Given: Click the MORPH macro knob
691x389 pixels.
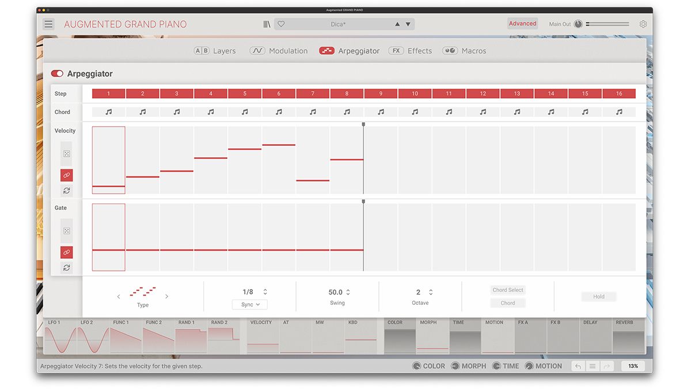Looking at the screenshot, I should (x=455, y=366).
